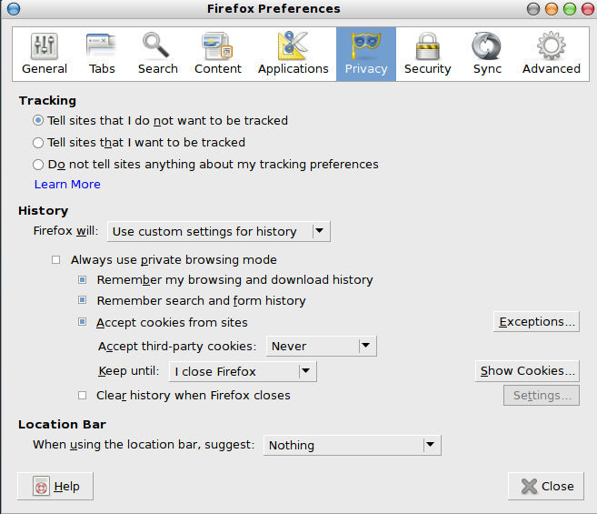Open cookie Exceptions dialog
597x514 pixels.
536,322
